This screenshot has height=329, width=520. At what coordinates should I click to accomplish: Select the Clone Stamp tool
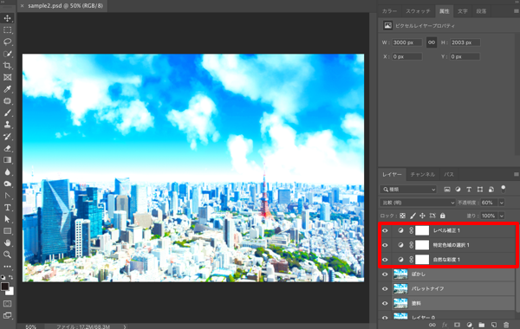tap(7, 125)
